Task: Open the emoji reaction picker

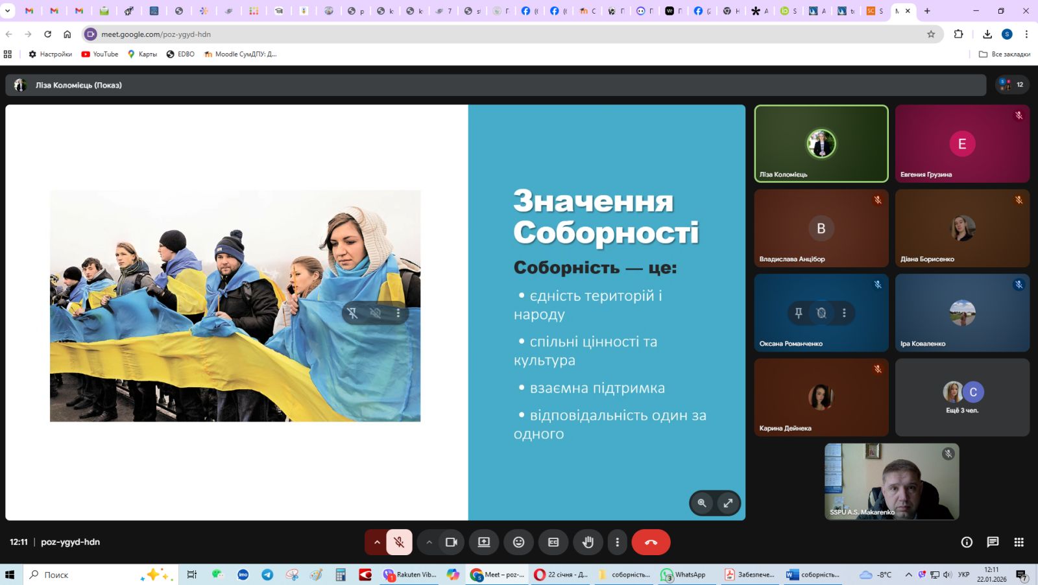Action: [x=518, y=542]
